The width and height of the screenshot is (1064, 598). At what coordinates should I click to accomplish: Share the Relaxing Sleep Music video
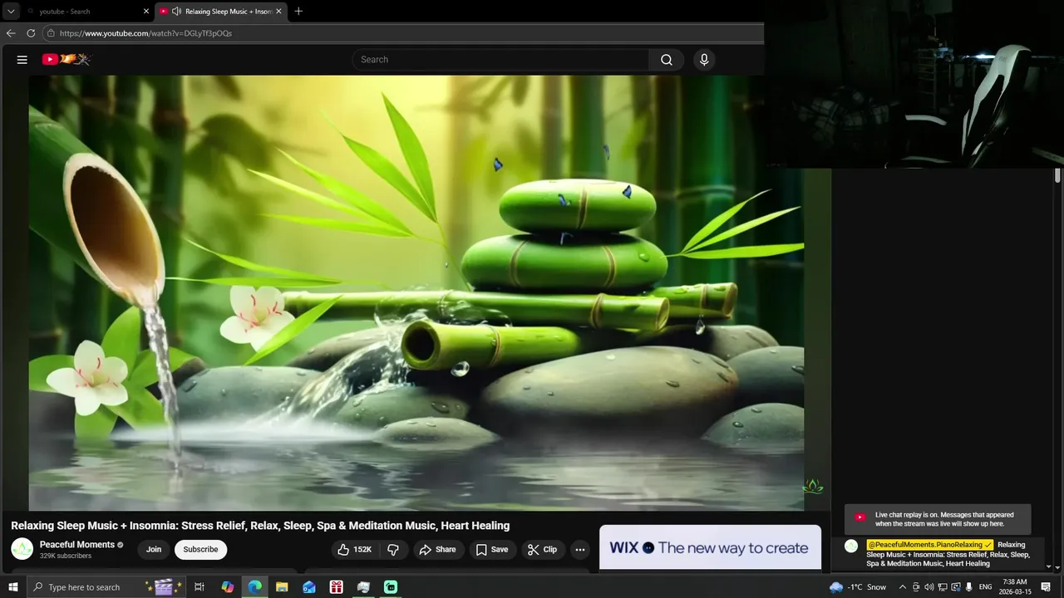pos(437,550)
